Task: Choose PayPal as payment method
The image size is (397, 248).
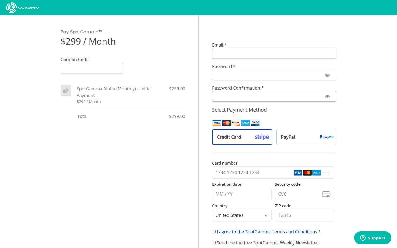Action: pos(306,137)
